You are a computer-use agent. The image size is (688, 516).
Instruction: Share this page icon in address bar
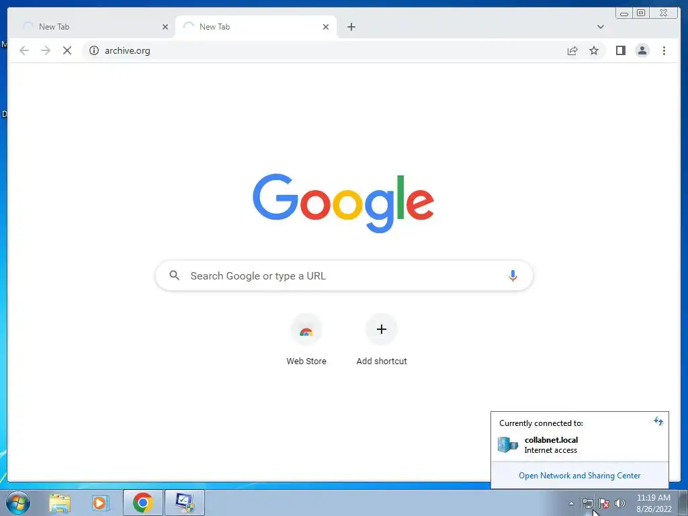[x=572, y=50]
